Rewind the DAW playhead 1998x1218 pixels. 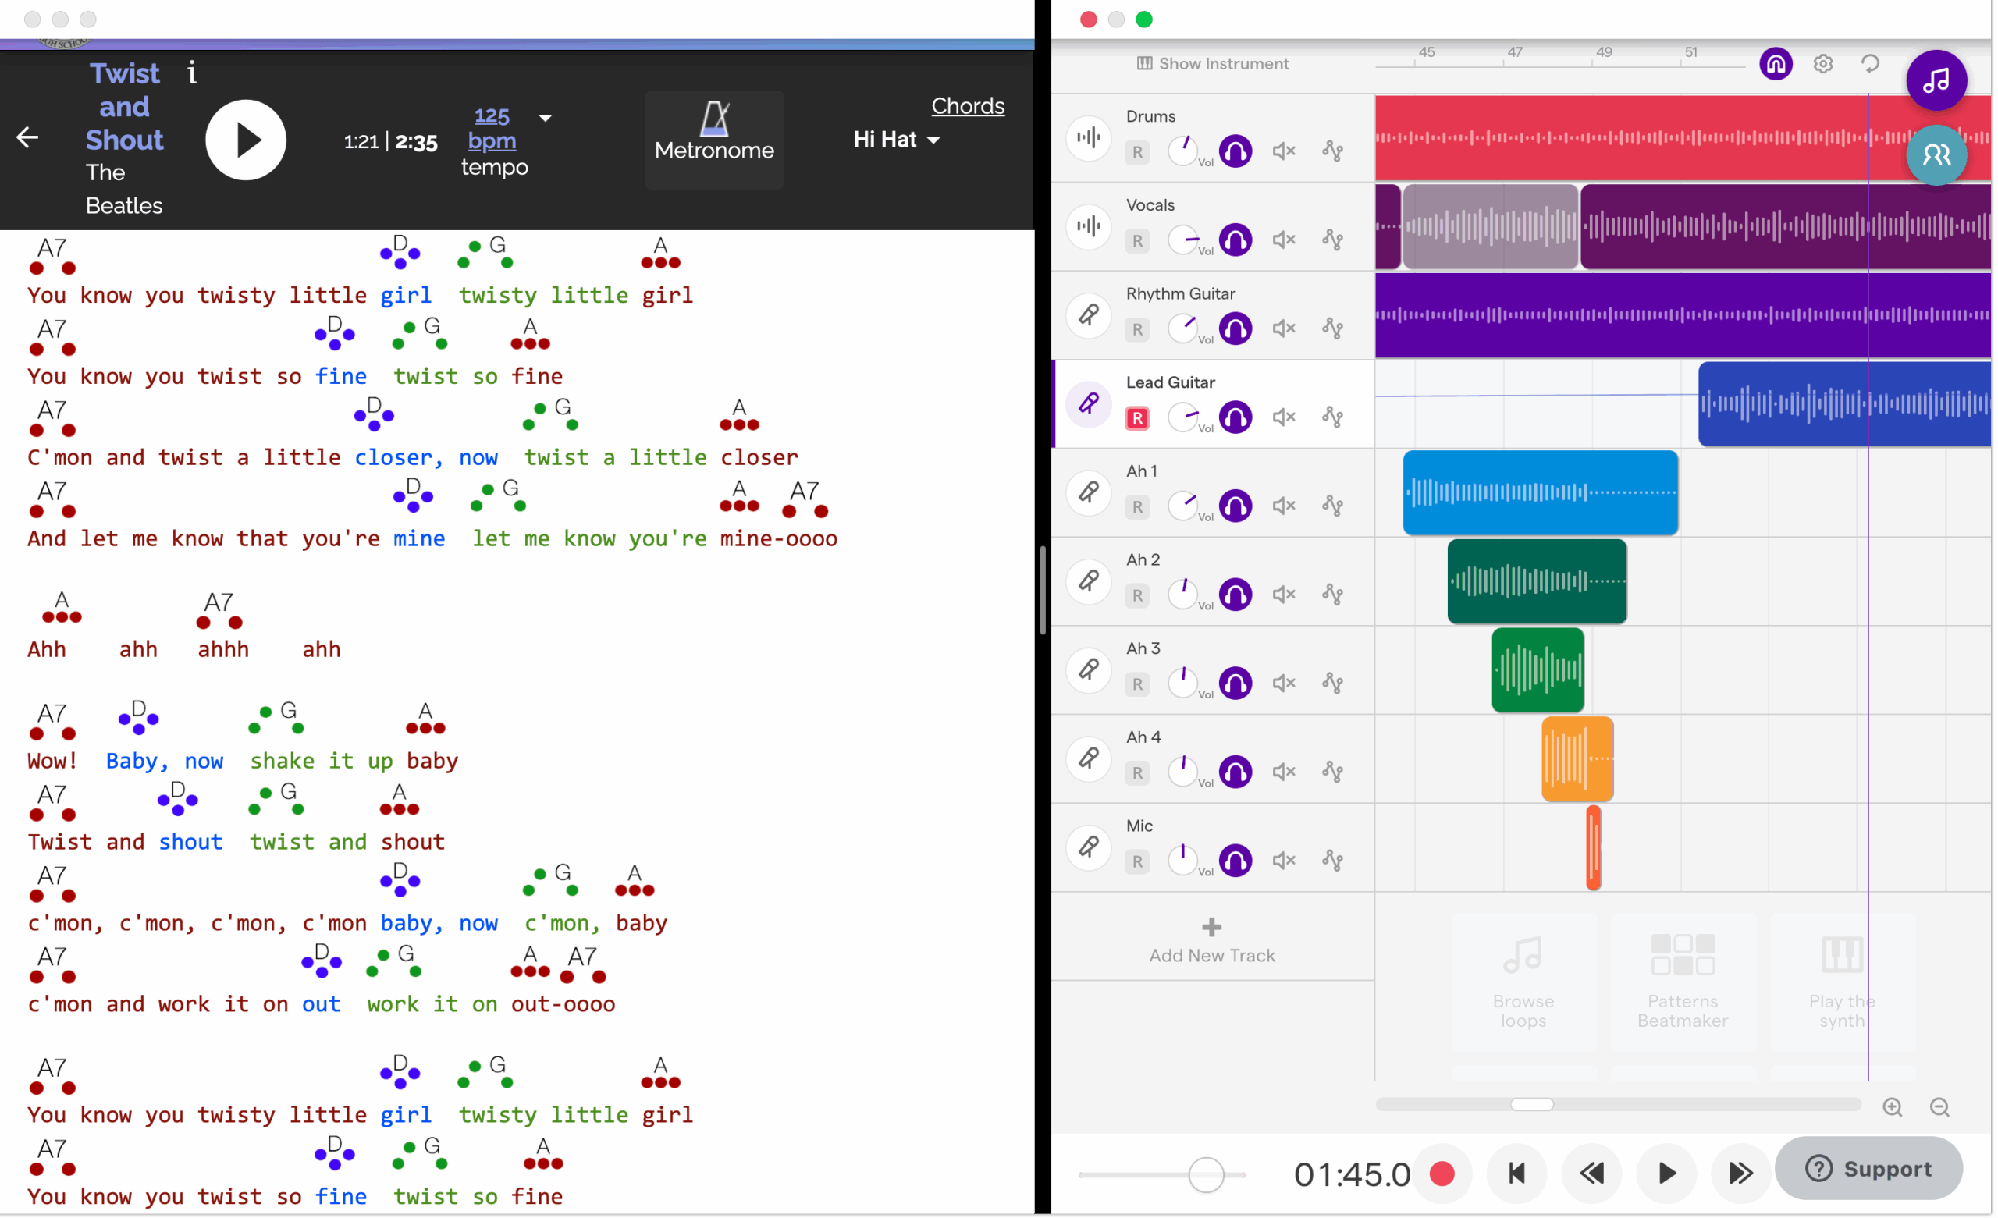[1591, 1174]
